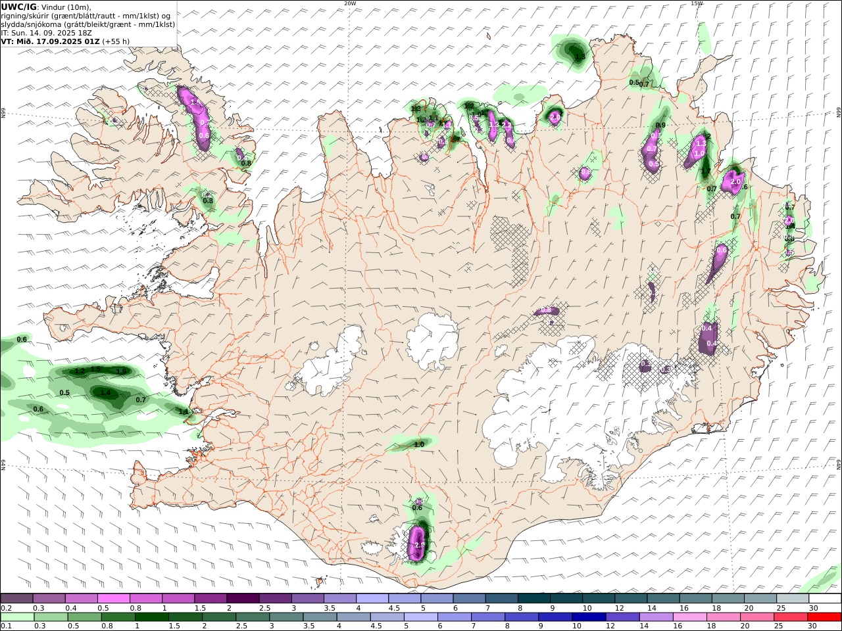Click the Hofsjökull glacier white area in central Iceland
Viewport: 842px width, 631px height.
(432, 339)
